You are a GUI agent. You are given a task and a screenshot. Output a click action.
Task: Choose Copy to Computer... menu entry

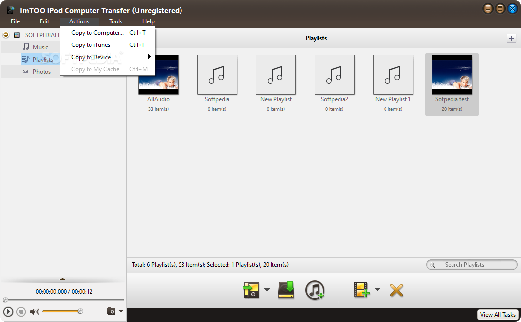107,33
